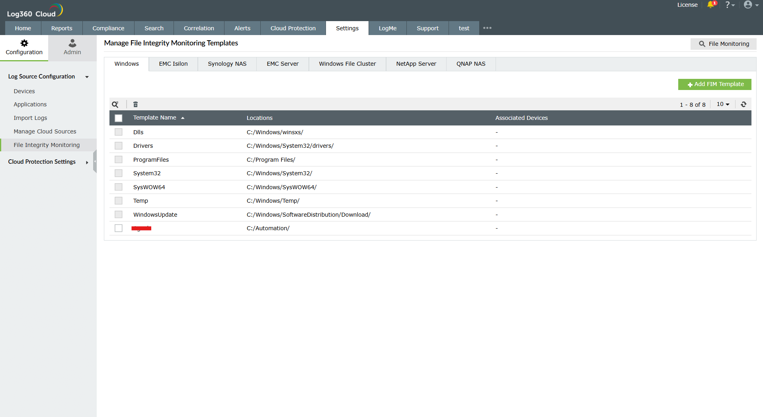Refresh the FIM templates list
This screenshot has width=763, height=417.
coord(743,104)
